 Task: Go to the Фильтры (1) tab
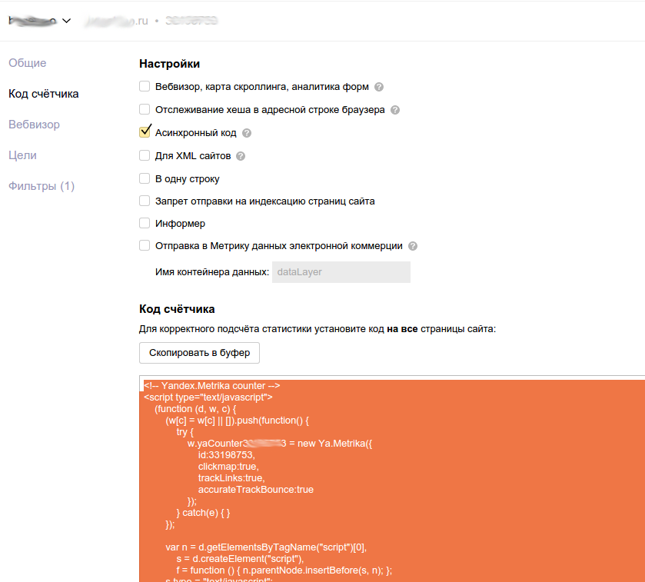tap(42, 186)
